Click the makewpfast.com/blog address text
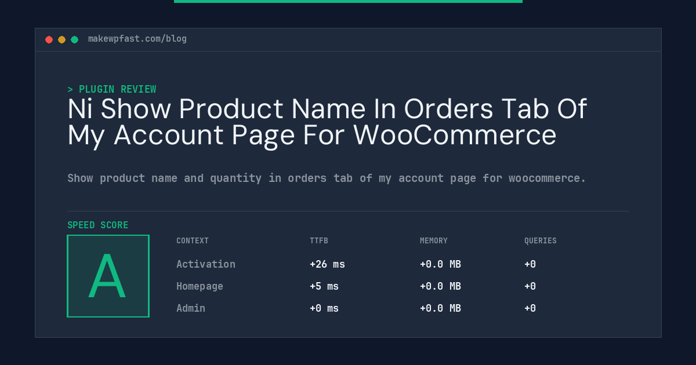 [137, 39]
